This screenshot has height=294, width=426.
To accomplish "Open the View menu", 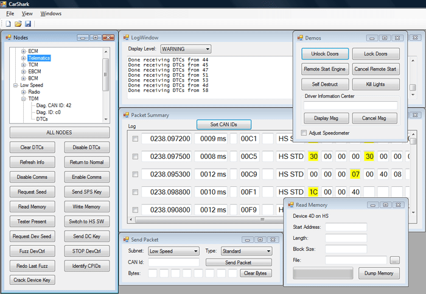I will (x=27, y=13).
